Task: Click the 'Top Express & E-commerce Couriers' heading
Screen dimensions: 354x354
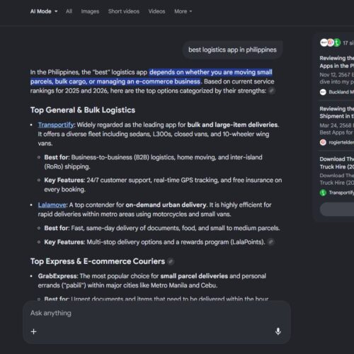Action: (98, 261)
